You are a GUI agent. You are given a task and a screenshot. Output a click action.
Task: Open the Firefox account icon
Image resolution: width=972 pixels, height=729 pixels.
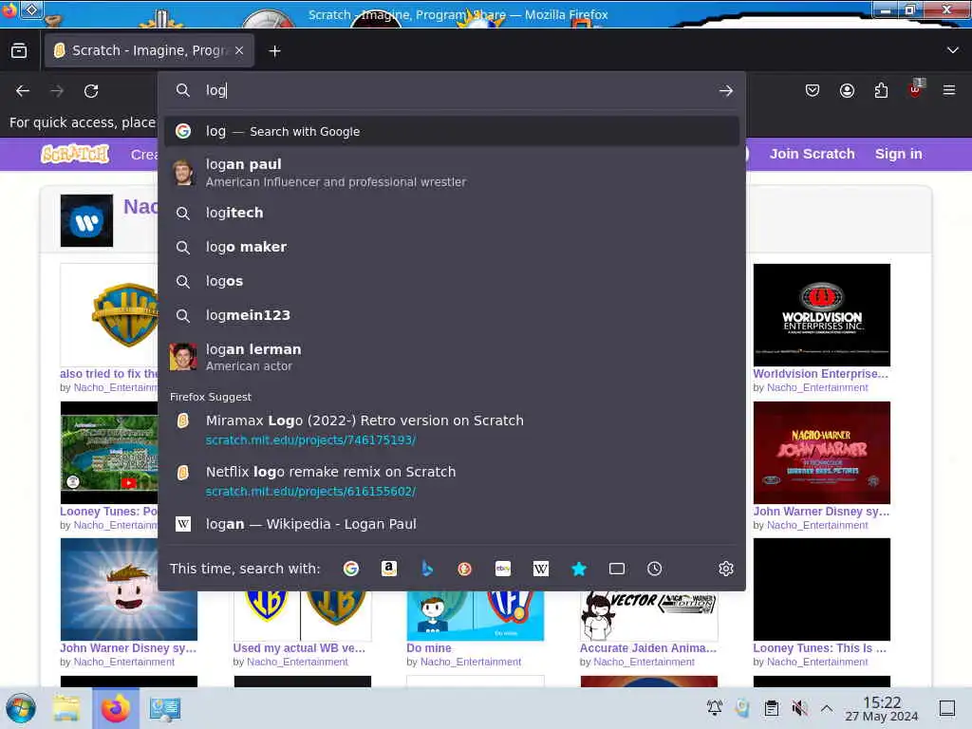tap(847, 90)
